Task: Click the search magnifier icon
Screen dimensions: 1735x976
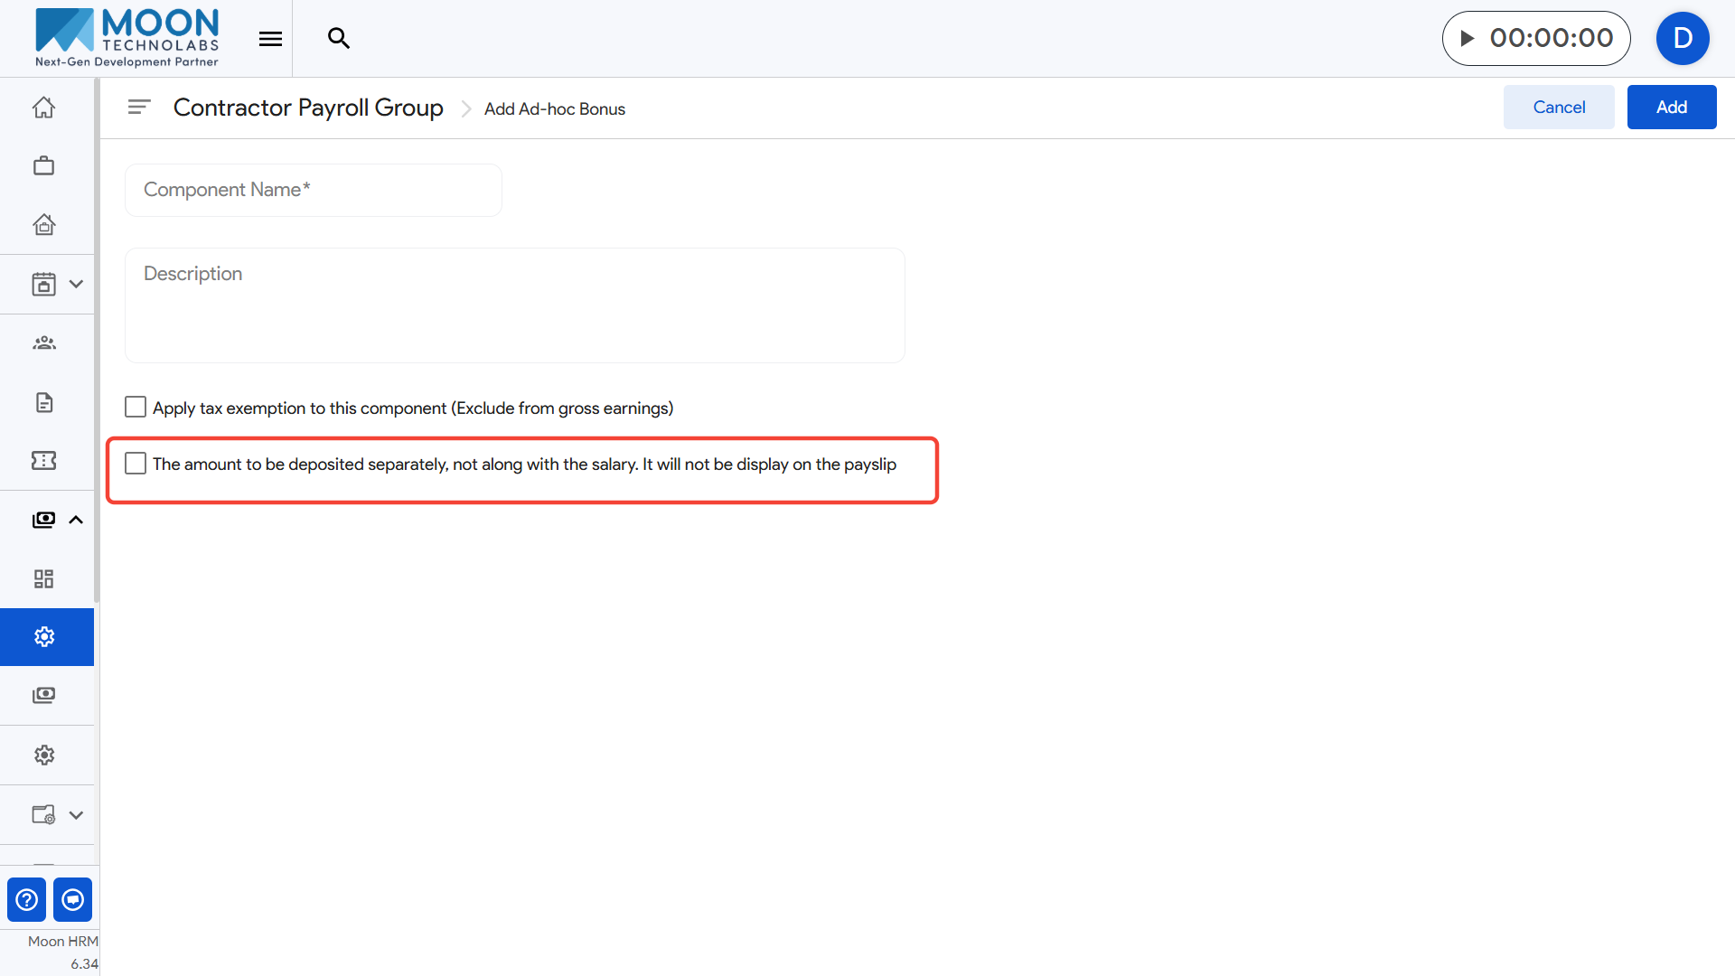Action: point(338,38)
